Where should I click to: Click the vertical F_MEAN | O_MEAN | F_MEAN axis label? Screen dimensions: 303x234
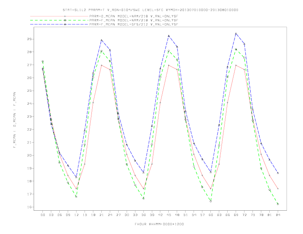pyautogui.click(x=15, y=120)
